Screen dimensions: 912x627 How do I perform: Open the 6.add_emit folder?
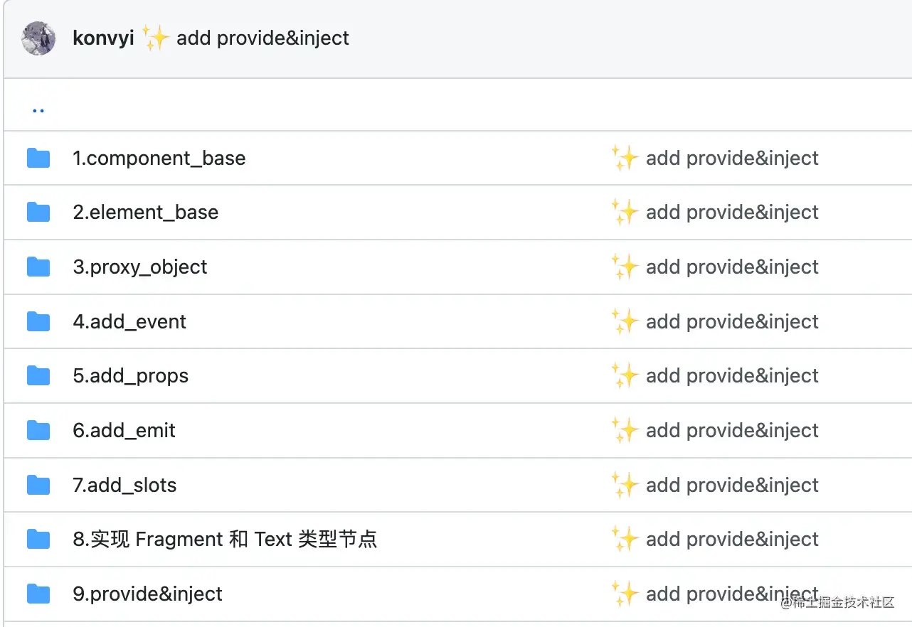(124, 431)
